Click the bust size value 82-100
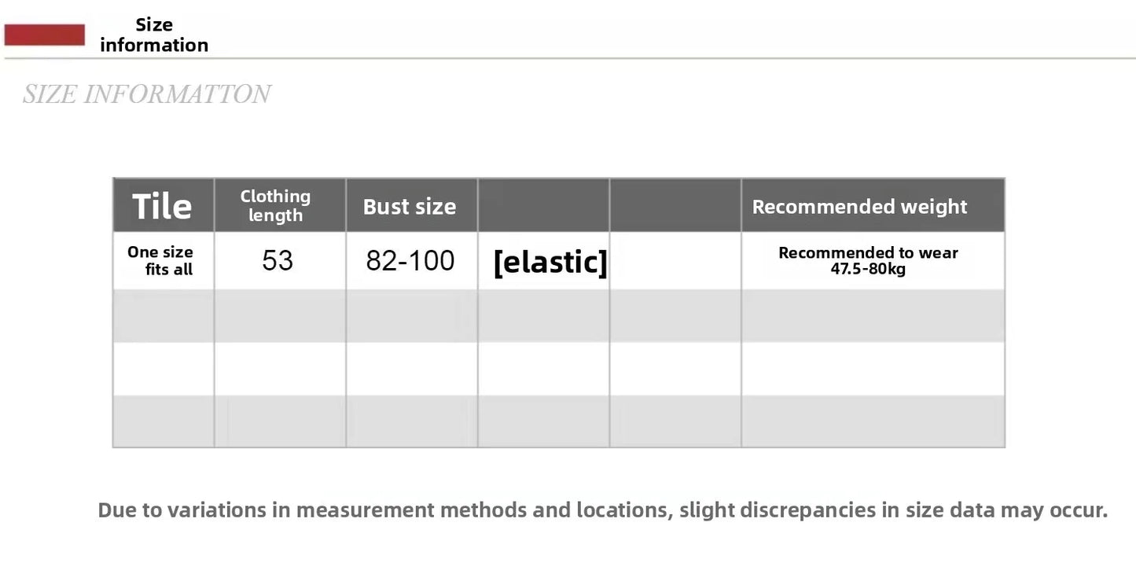Screen dimensions: 1136x574 (x=410, y=260)
